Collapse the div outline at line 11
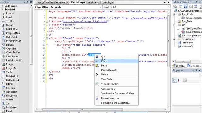This screenshot has width=202, height=113. pyautogui.click(x=47, y=45)
